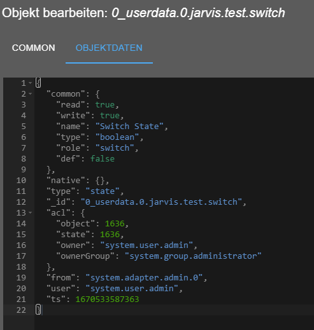Click the "read" value true
The height and width of the screenshot is (330, 314).
click(105, 105)
